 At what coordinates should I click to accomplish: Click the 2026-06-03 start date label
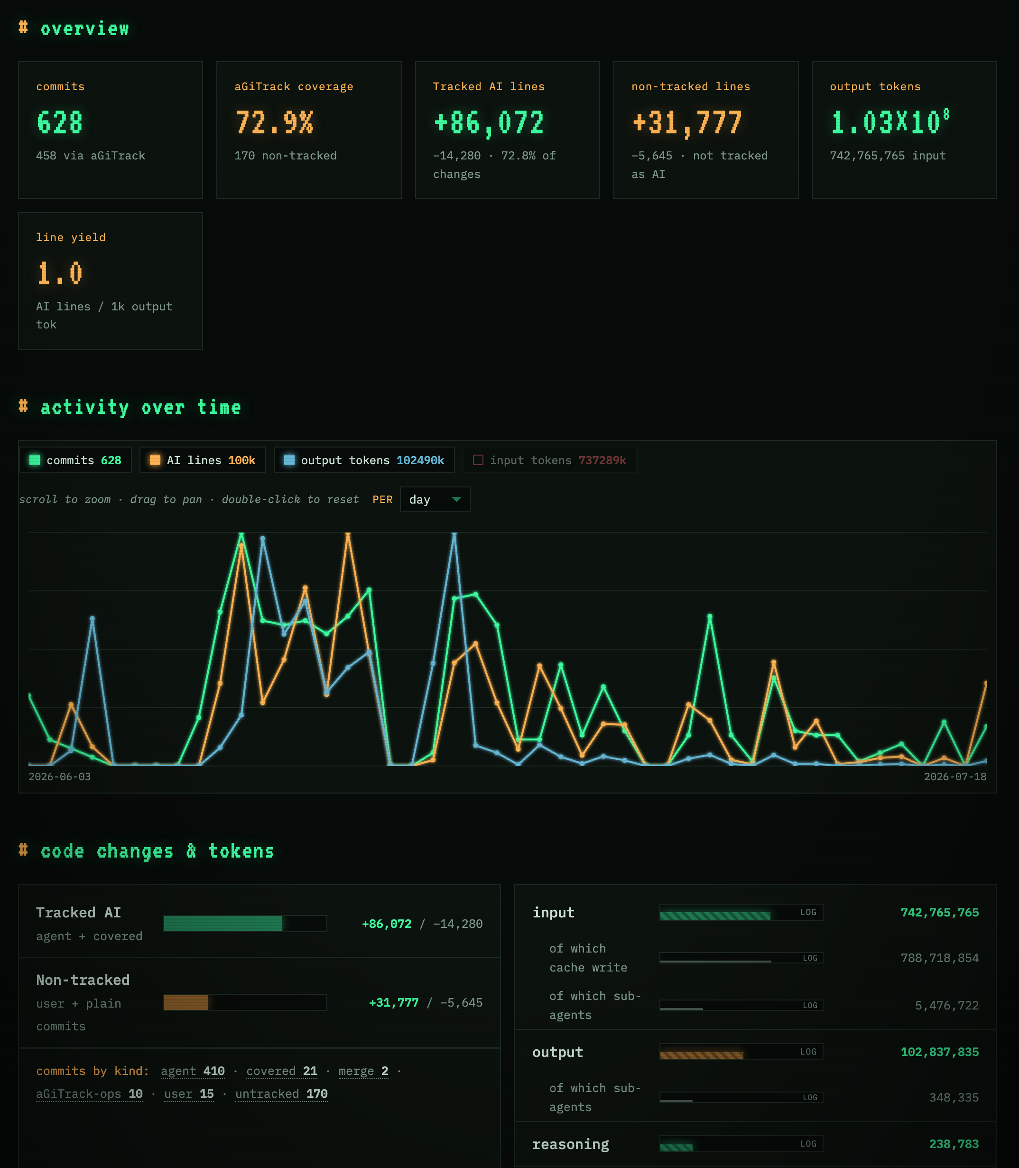(60, 776)
